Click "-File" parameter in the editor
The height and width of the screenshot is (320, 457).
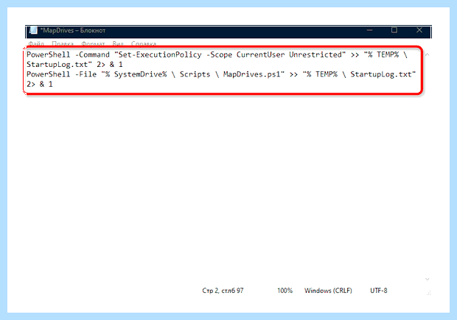pyautogui.click(x=86, y=74)
